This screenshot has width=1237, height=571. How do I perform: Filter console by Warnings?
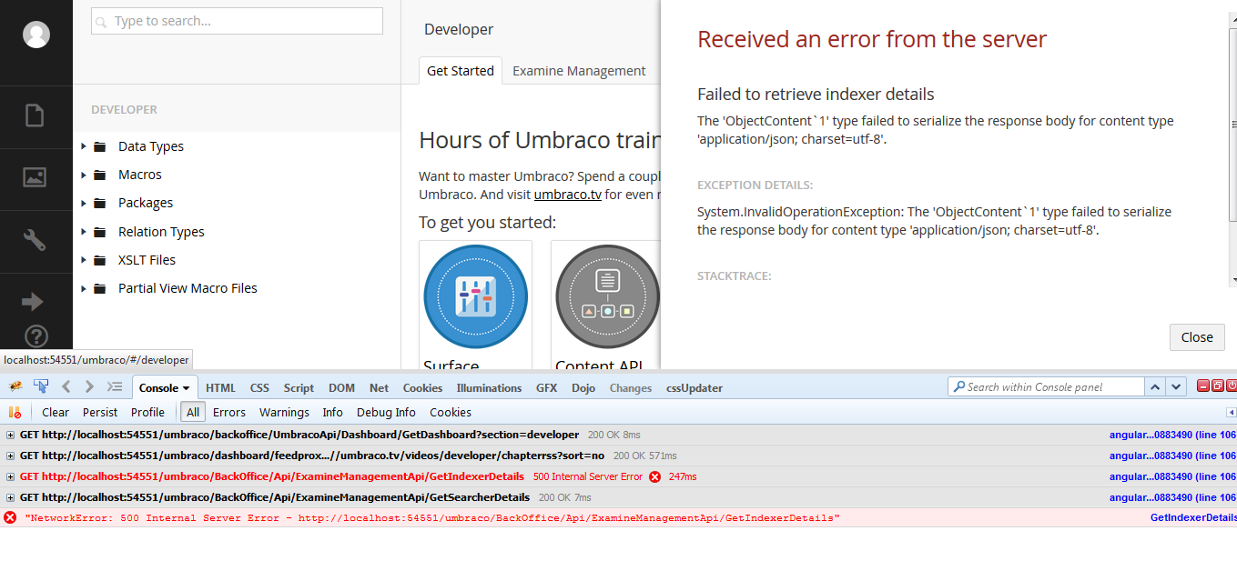pos(284,412)
